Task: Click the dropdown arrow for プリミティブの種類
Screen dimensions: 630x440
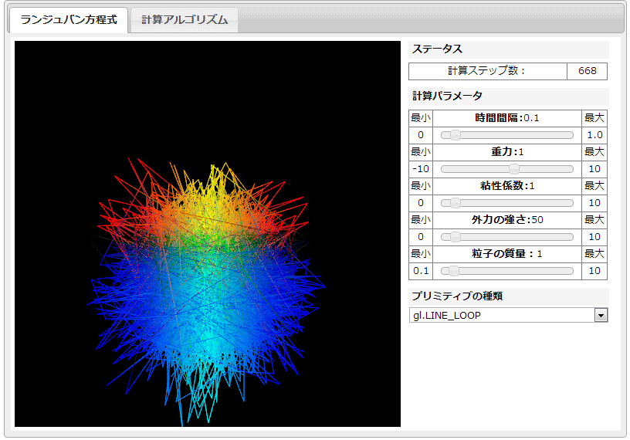Action: tap(601, 316)
